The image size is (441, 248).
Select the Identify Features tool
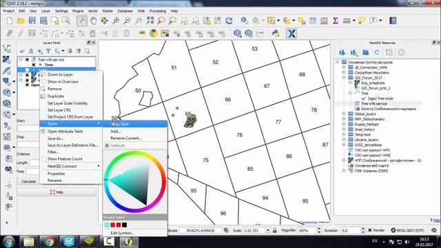click(x=244, y=21)
